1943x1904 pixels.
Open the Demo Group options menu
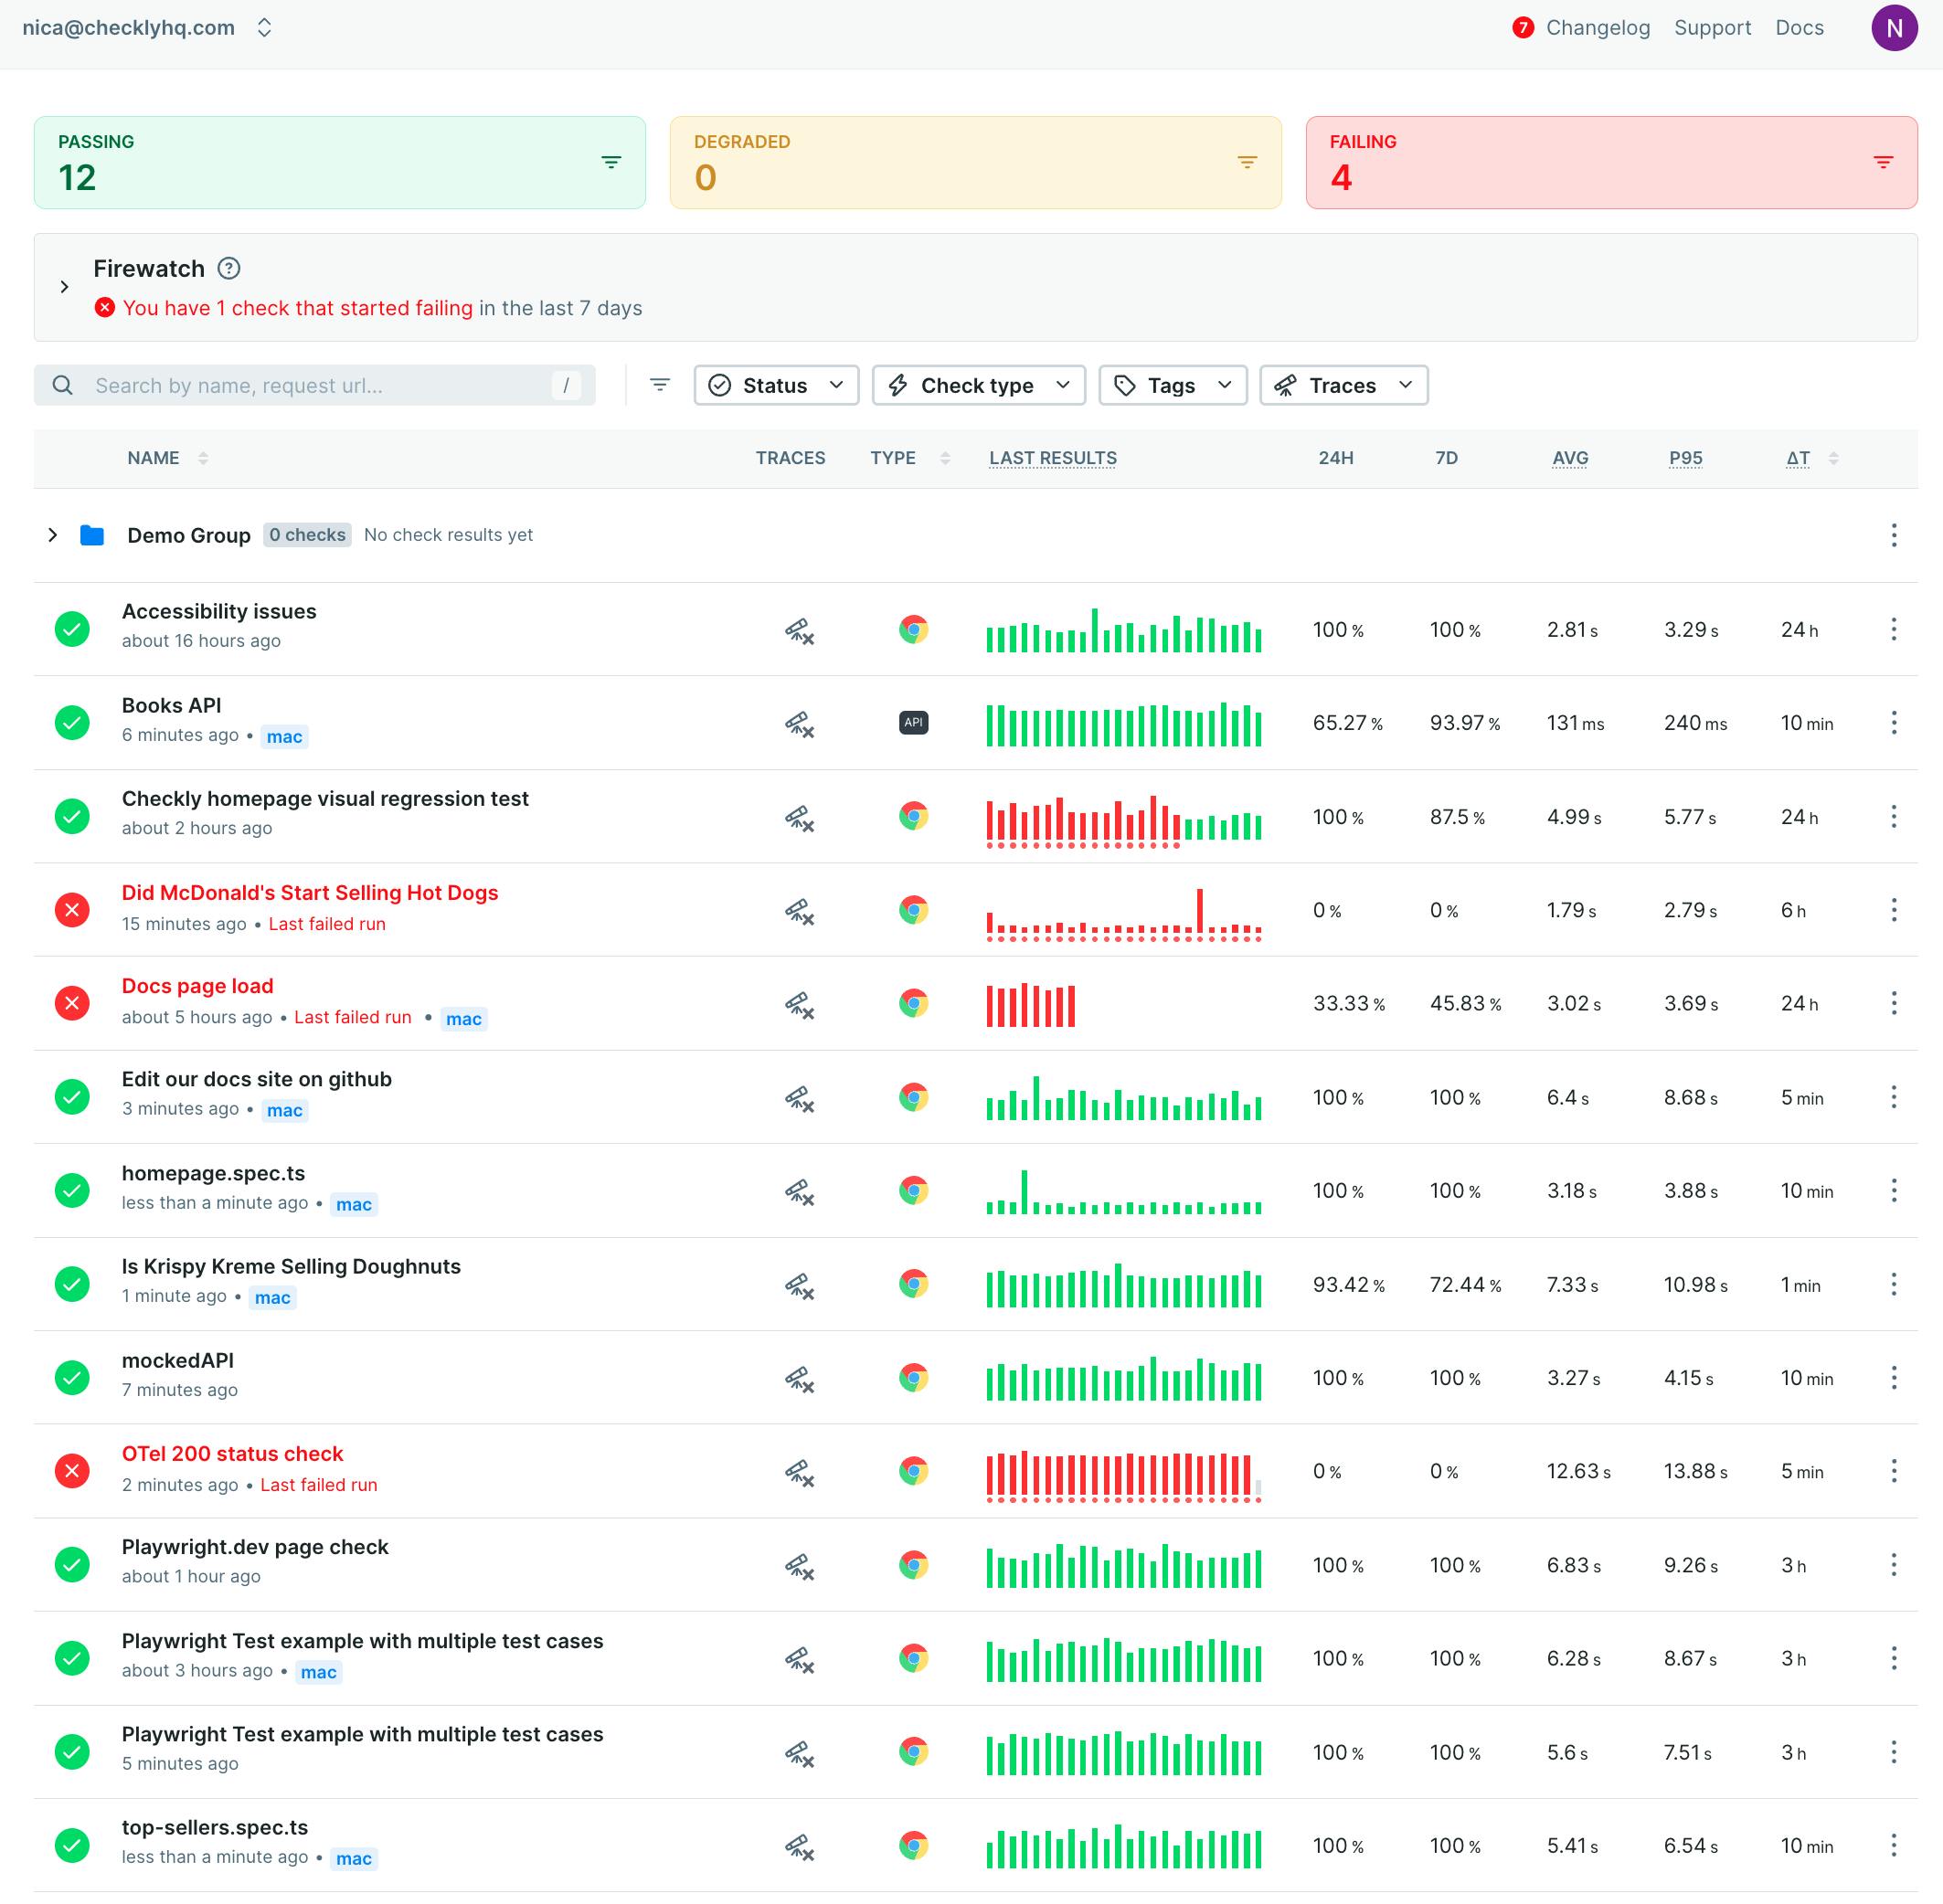click(x=1893, y=535)
